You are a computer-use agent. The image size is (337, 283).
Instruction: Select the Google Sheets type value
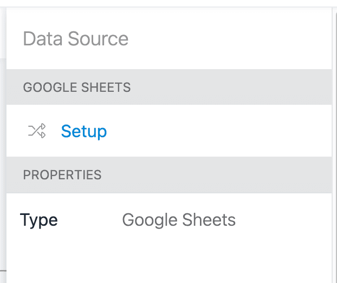[179, 220]
